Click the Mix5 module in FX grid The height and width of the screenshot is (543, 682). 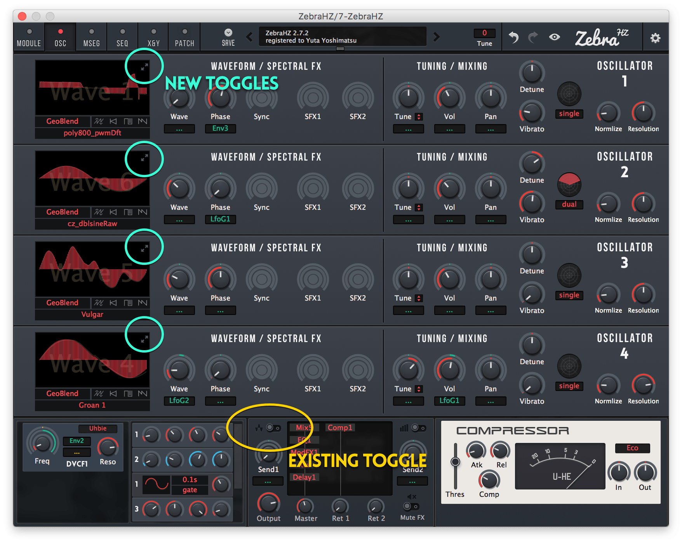304,428
